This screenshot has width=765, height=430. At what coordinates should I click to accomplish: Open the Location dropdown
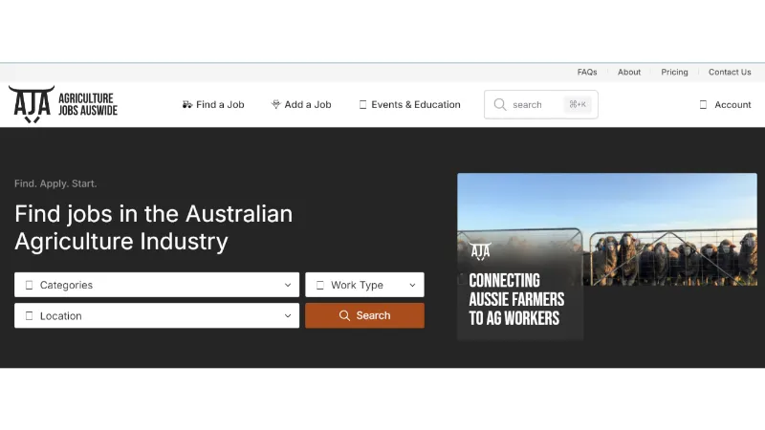[157, 316]
